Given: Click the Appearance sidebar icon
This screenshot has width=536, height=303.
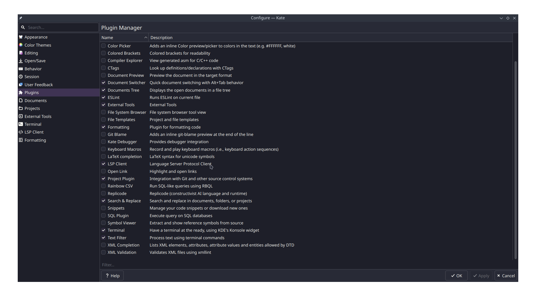Looking at the screenshot, I should (x=21, y=37).
